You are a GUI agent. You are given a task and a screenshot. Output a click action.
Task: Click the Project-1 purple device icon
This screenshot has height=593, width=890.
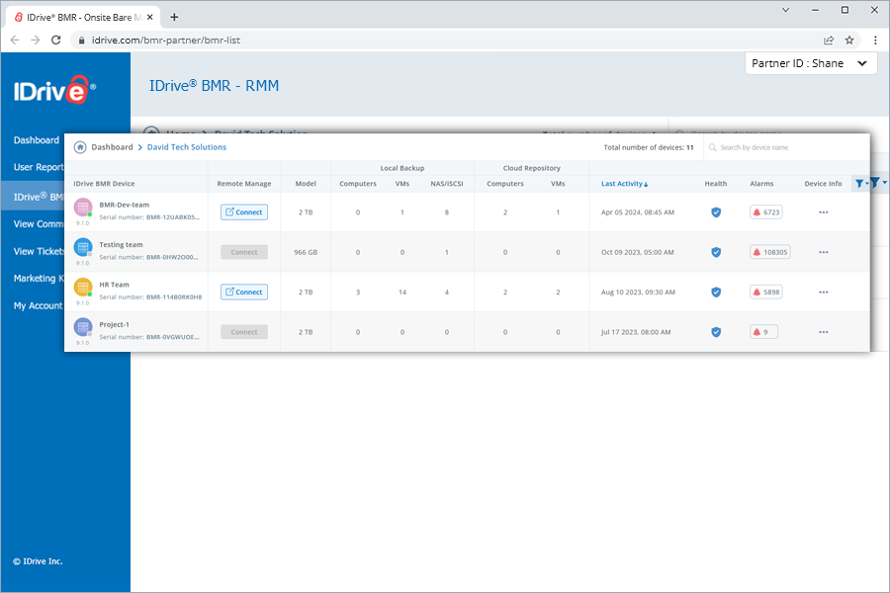point(83,327)
